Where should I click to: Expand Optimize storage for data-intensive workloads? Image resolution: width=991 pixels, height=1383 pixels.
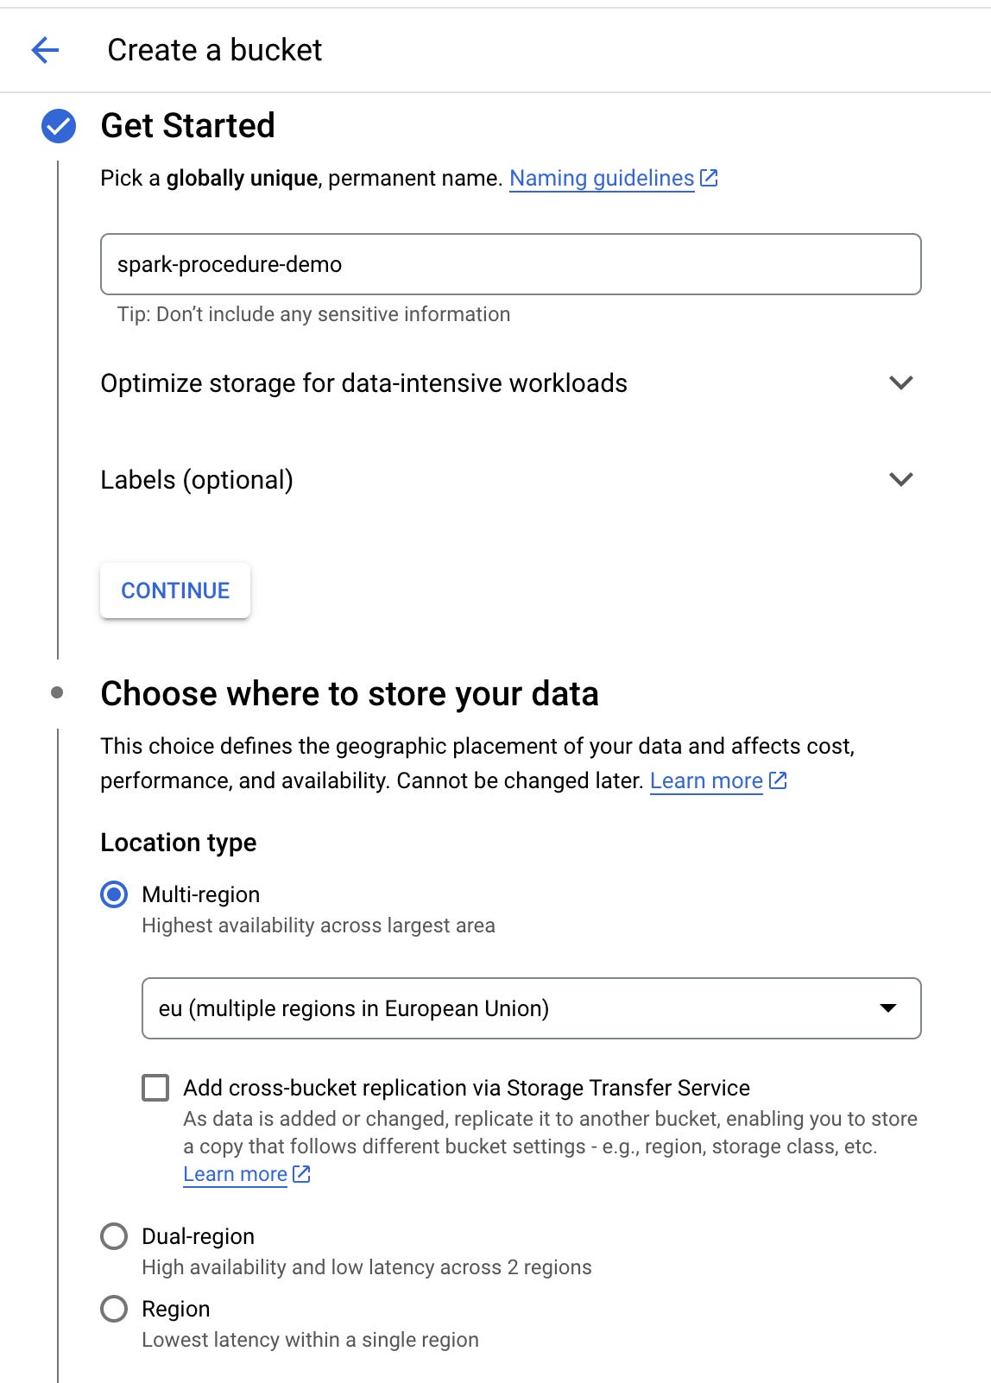pyautogui.click(x=900, y=382)
